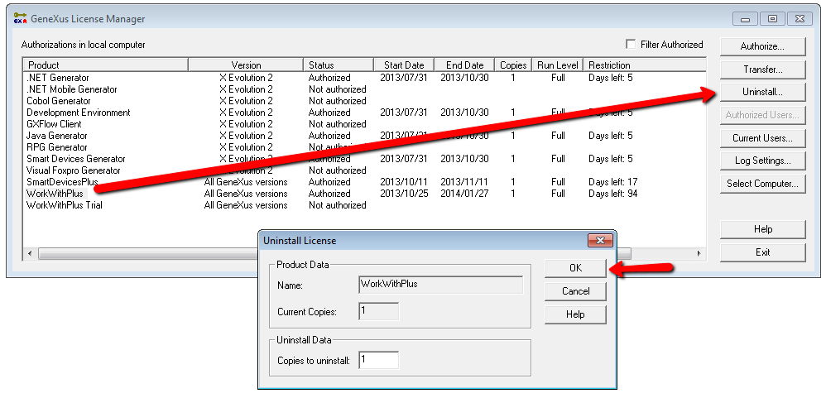Confirm uninstall with OK button
Viewport: 826px width, 398px height.
tap(575, 268)
